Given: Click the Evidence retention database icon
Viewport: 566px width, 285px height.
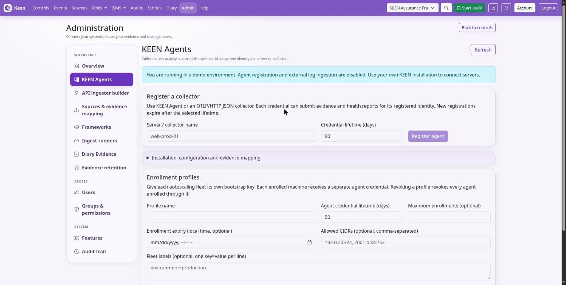Looking at the screenshot, I should 76,168.
